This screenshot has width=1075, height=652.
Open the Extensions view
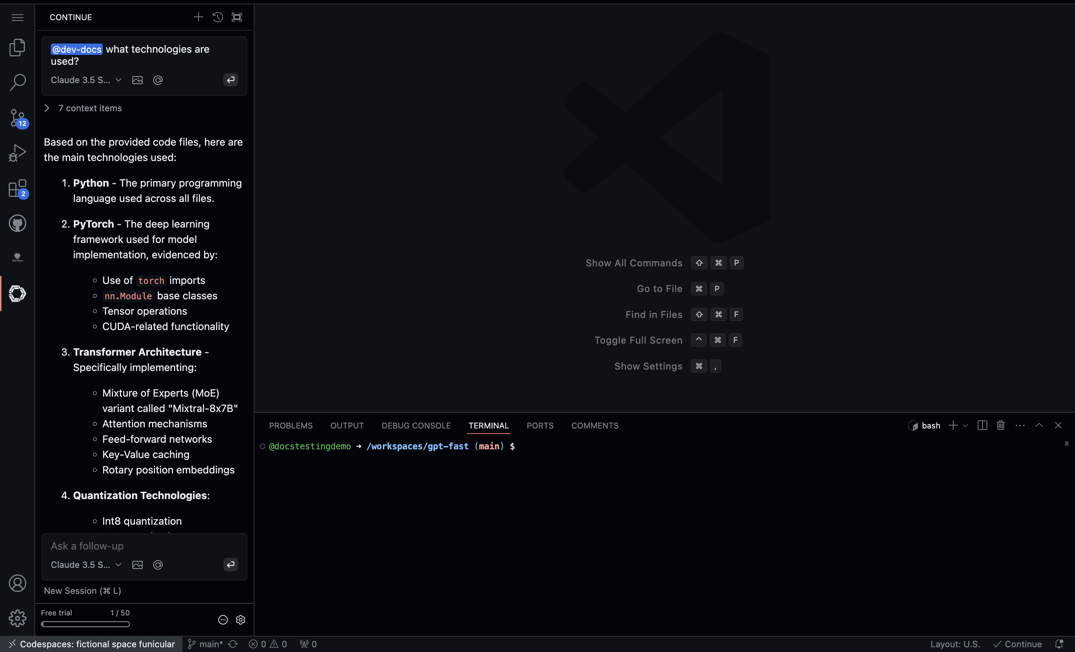point(18,189)
